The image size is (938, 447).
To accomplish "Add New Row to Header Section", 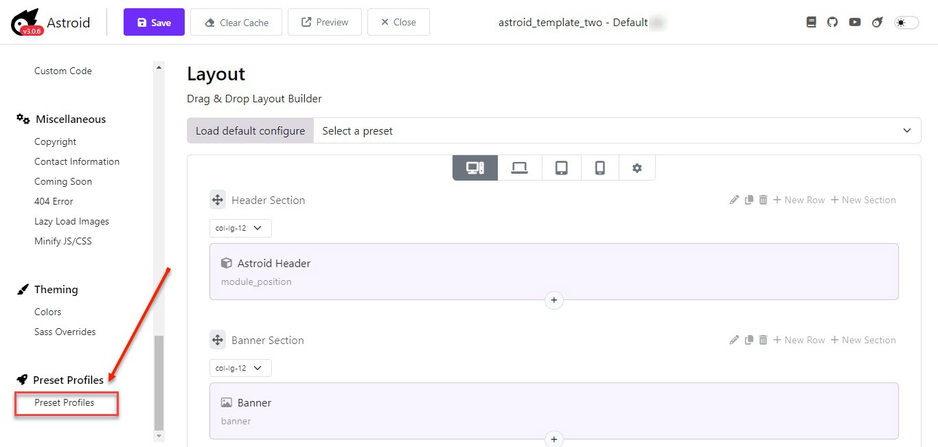I will (799, 200).
